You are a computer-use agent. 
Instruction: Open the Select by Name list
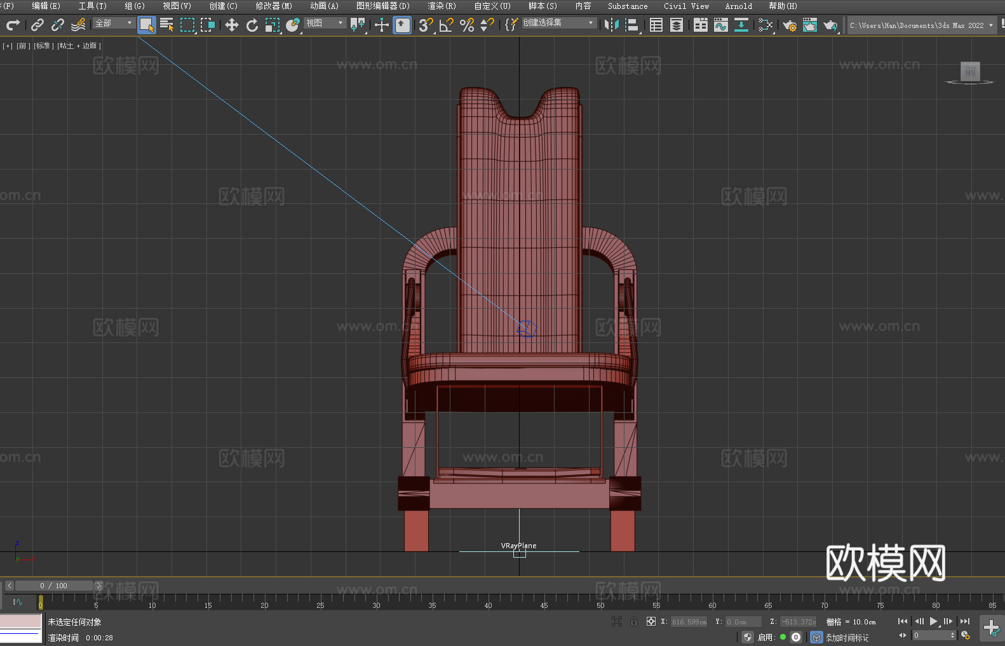[x=167, y=25]
